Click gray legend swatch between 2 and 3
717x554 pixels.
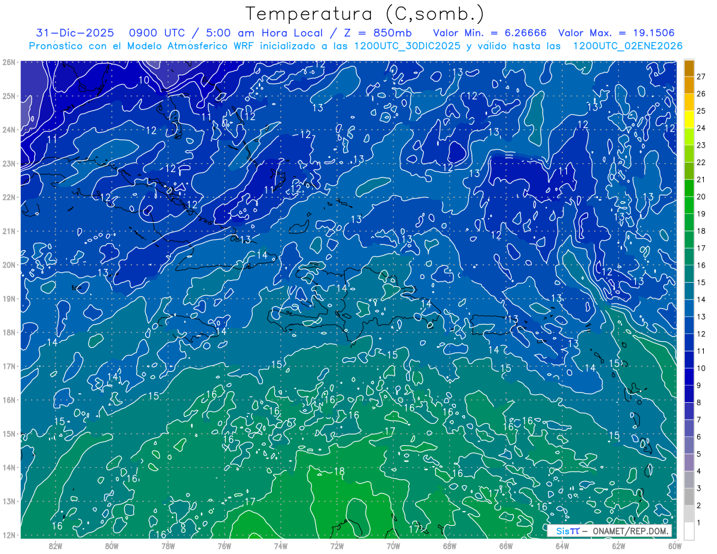689,497
